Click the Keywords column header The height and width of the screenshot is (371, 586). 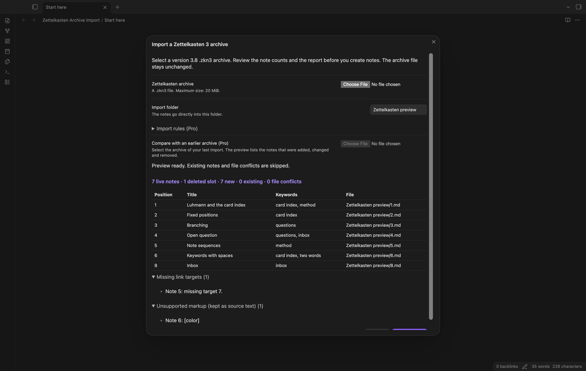point(287,194)
